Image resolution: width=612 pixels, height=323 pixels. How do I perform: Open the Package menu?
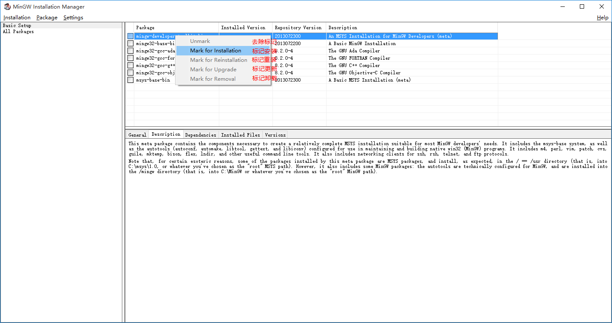pyautogui.click(x=46, y=17)
